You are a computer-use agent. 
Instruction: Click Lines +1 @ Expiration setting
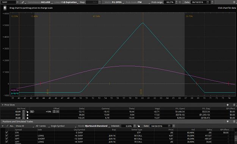66,2
